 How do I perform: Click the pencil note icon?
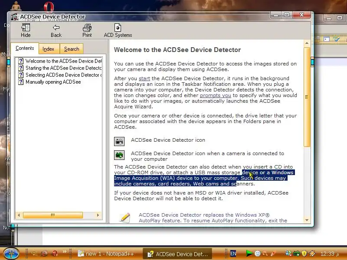click(125, 218)
